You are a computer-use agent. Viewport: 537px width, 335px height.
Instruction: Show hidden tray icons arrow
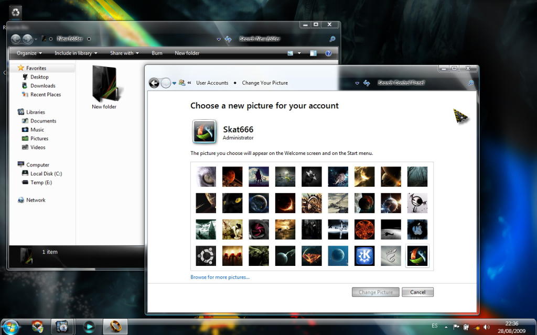click(446, 327)
